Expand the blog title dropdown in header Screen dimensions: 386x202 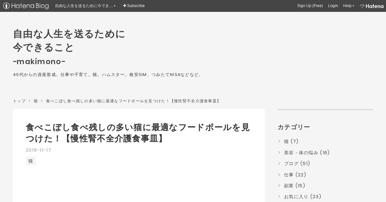(85, 6)
